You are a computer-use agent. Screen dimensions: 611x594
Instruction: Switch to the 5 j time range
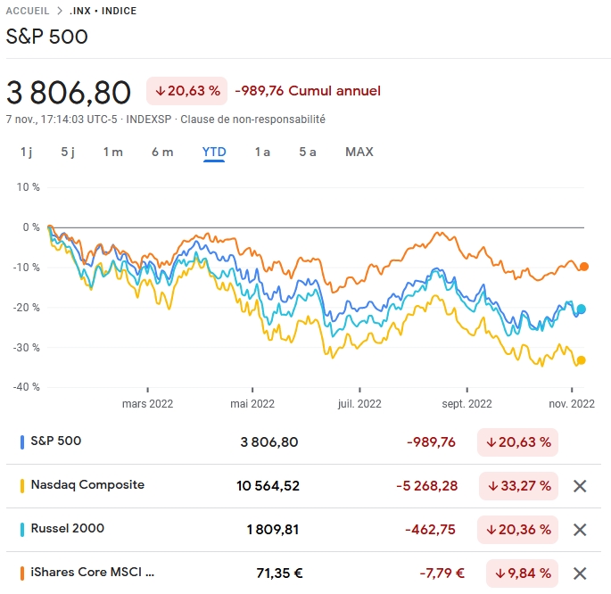68,152
